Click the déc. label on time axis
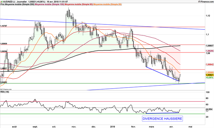This screenshot has height=128, width=214. [94, 127]
